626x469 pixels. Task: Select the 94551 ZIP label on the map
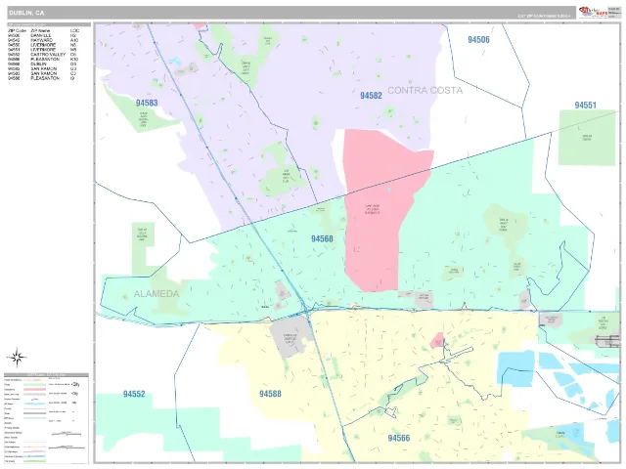pyautogui.click(x=585, y=105)
